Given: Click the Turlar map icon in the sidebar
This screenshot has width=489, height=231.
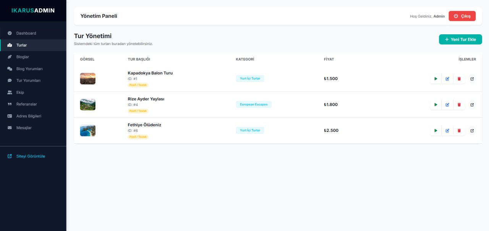Looking at the screenshot, I should click(10, 45).
